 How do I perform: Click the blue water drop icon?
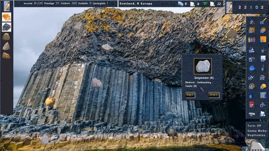click(251, 96)
